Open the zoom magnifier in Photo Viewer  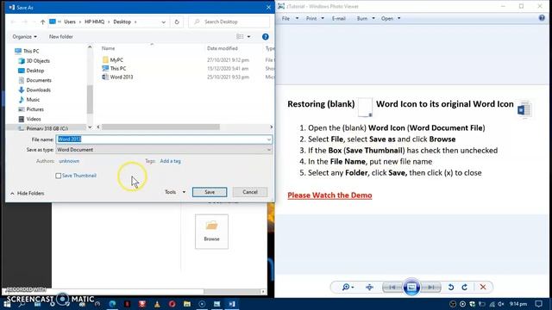click(348, 287)
